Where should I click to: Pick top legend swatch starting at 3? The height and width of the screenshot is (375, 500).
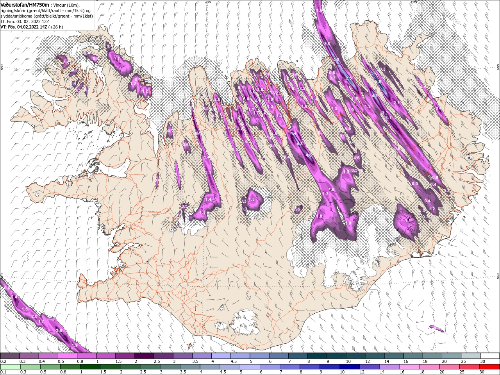tap(183, 356)
